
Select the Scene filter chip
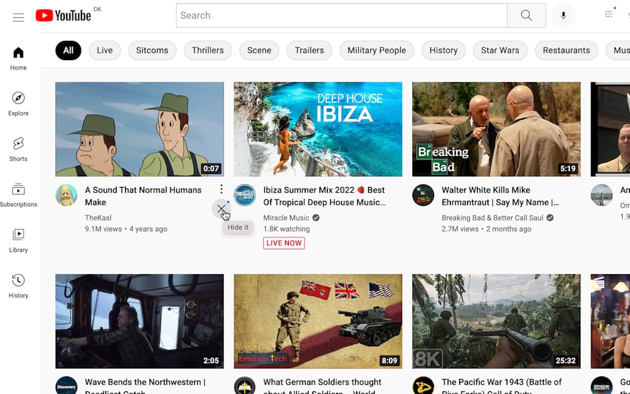pyautogui.click(x=259, y=50)
